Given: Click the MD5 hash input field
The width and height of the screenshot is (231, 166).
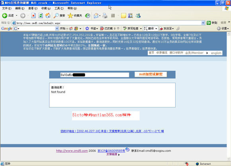Looking at the screenshot, I should (94, 75).
